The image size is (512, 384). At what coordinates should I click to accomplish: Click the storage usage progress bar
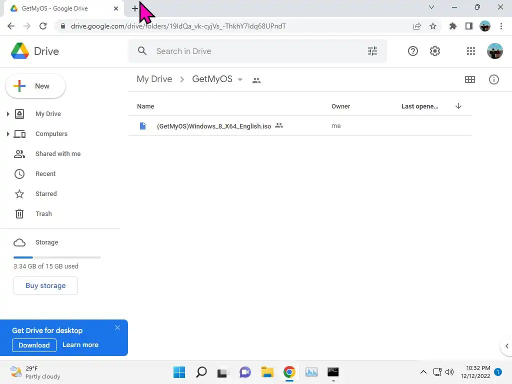click(x=57, y=257)
